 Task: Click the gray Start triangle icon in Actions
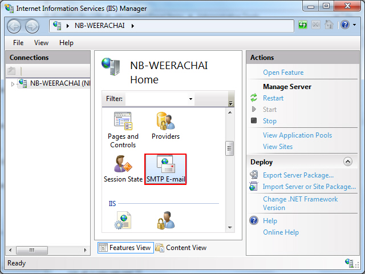[x=254, y=109]
